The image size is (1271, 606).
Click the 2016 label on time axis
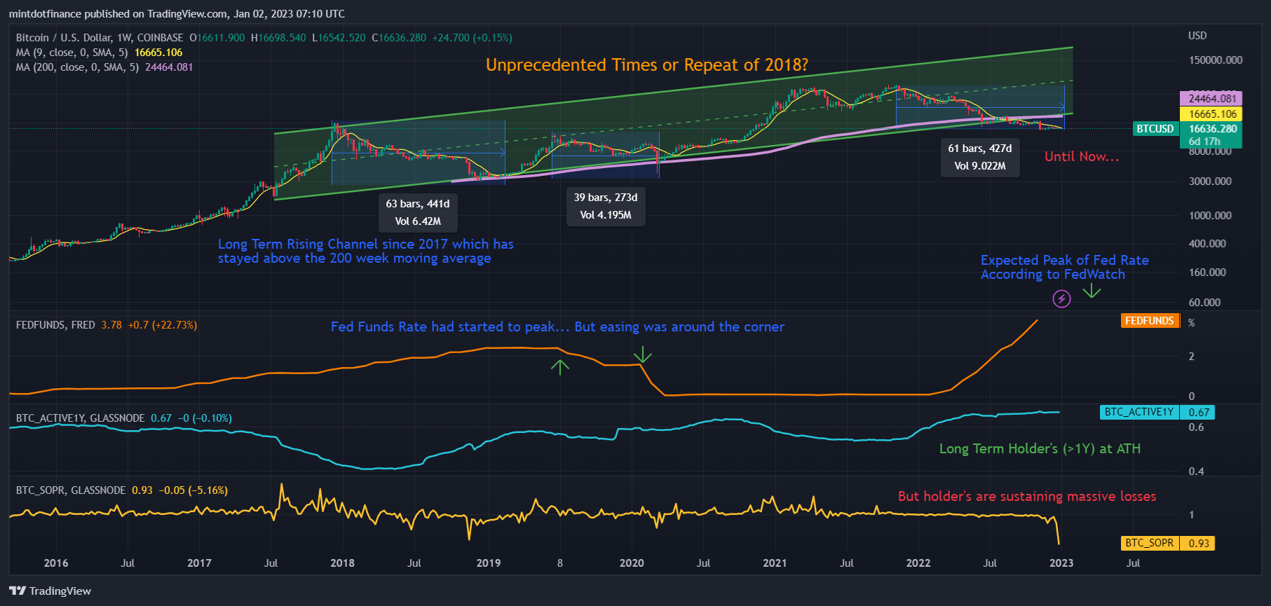click(x=56, y=563)
